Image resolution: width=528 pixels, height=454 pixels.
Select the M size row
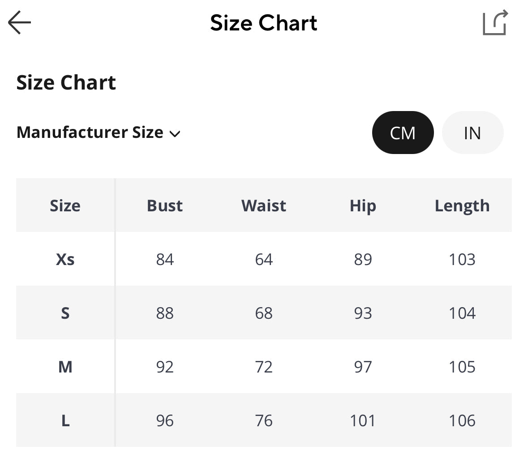(x=65, y=367)
